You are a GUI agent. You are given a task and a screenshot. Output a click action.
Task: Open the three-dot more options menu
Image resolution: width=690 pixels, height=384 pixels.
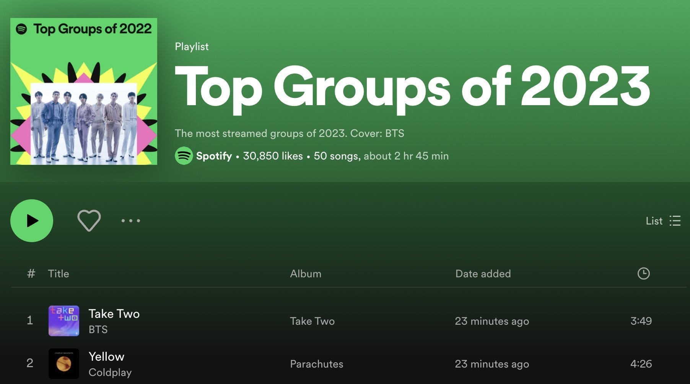tap(131, 221)
